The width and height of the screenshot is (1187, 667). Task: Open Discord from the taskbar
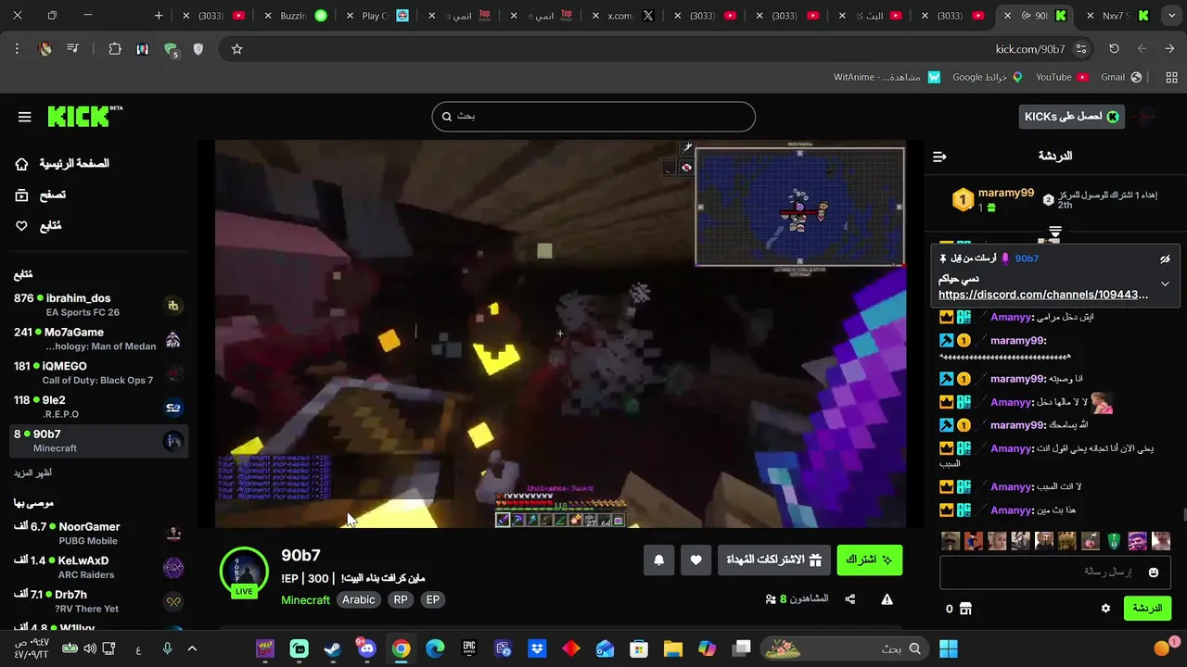coord(366,648)
